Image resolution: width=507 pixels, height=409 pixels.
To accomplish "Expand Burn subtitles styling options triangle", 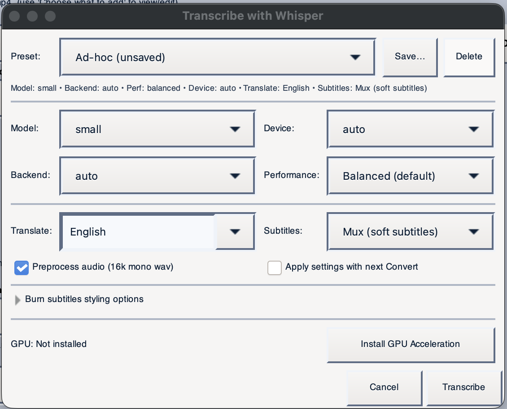I will [x=17, y=300].
